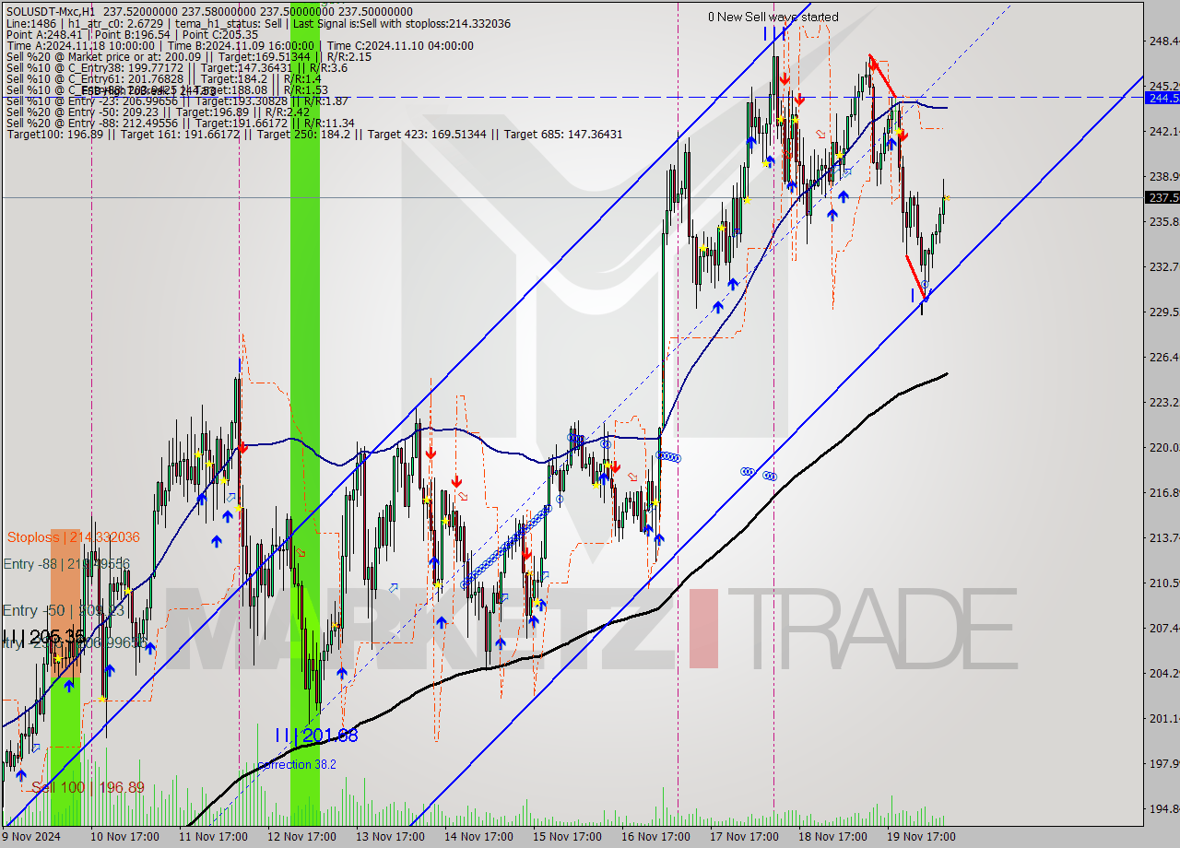Click the 'Entry -50 | 209.23' label

coord(64,610)
